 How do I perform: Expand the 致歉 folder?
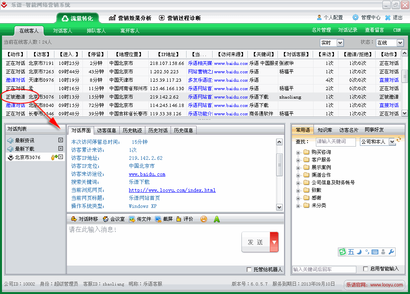point(298,190)
